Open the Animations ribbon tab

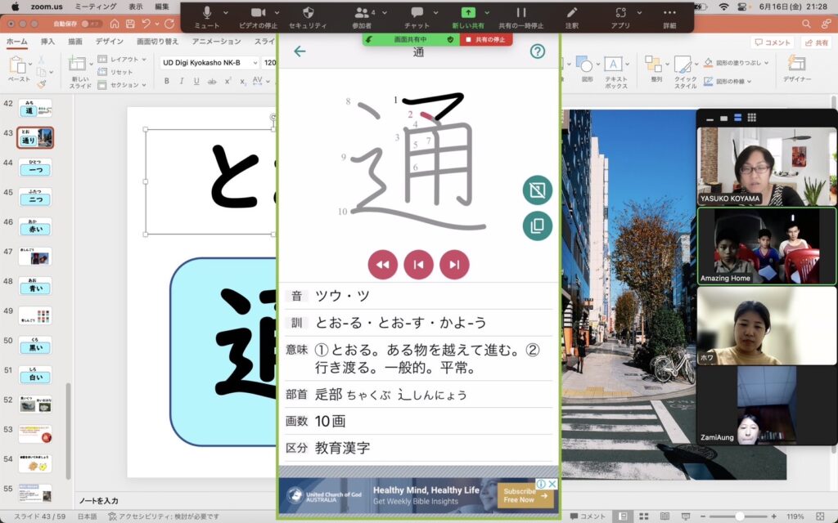(x=216, y=42)
